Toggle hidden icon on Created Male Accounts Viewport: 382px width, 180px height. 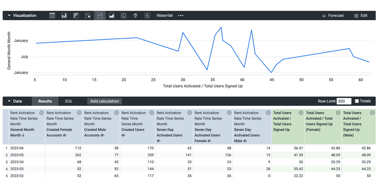click(102, 135)
